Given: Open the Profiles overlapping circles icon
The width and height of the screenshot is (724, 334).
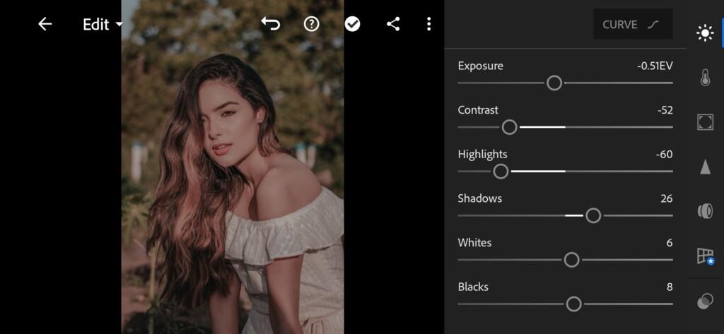Looking at the screenshot, I should point(705,302).
